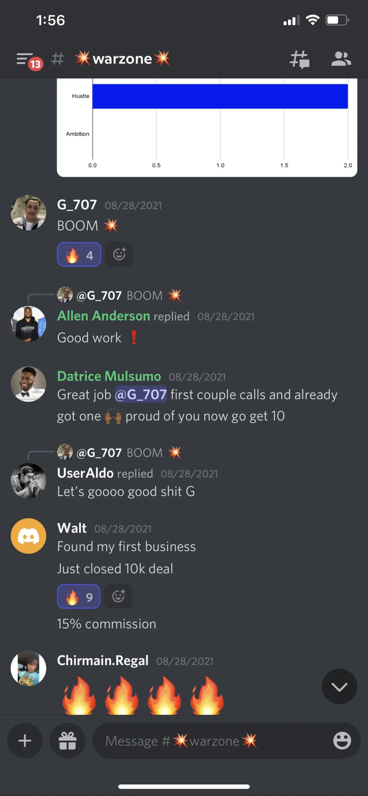Focus the Message #warzone input field
Image resolution: width=368 pixels, height=796 pixels.
[213, 741]
